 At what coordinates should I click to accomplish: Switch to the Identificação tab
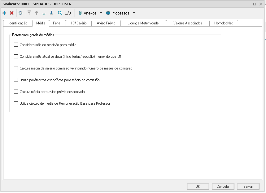pos(18,23)
